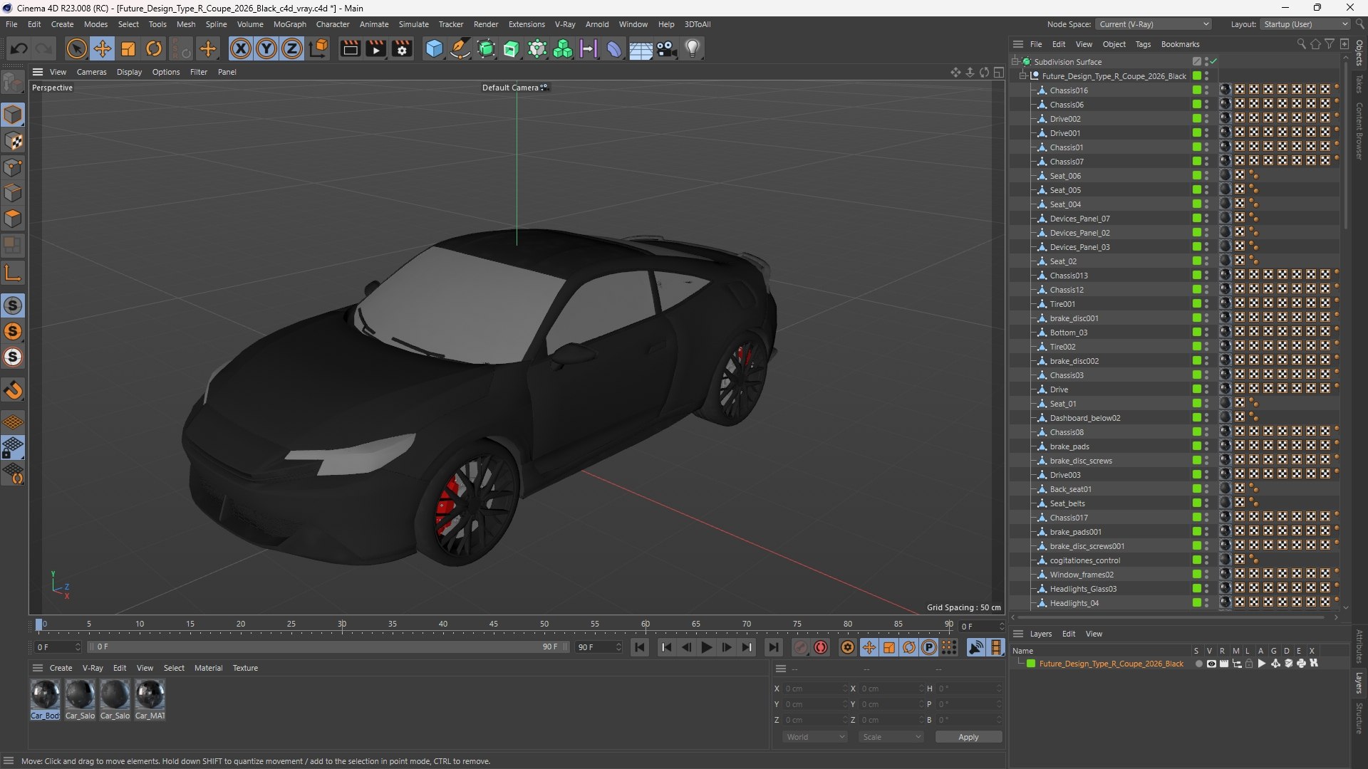1368x769 pixels.
Task: Collapse the Subdivision Surface tree node
Action: [1015, 62]
